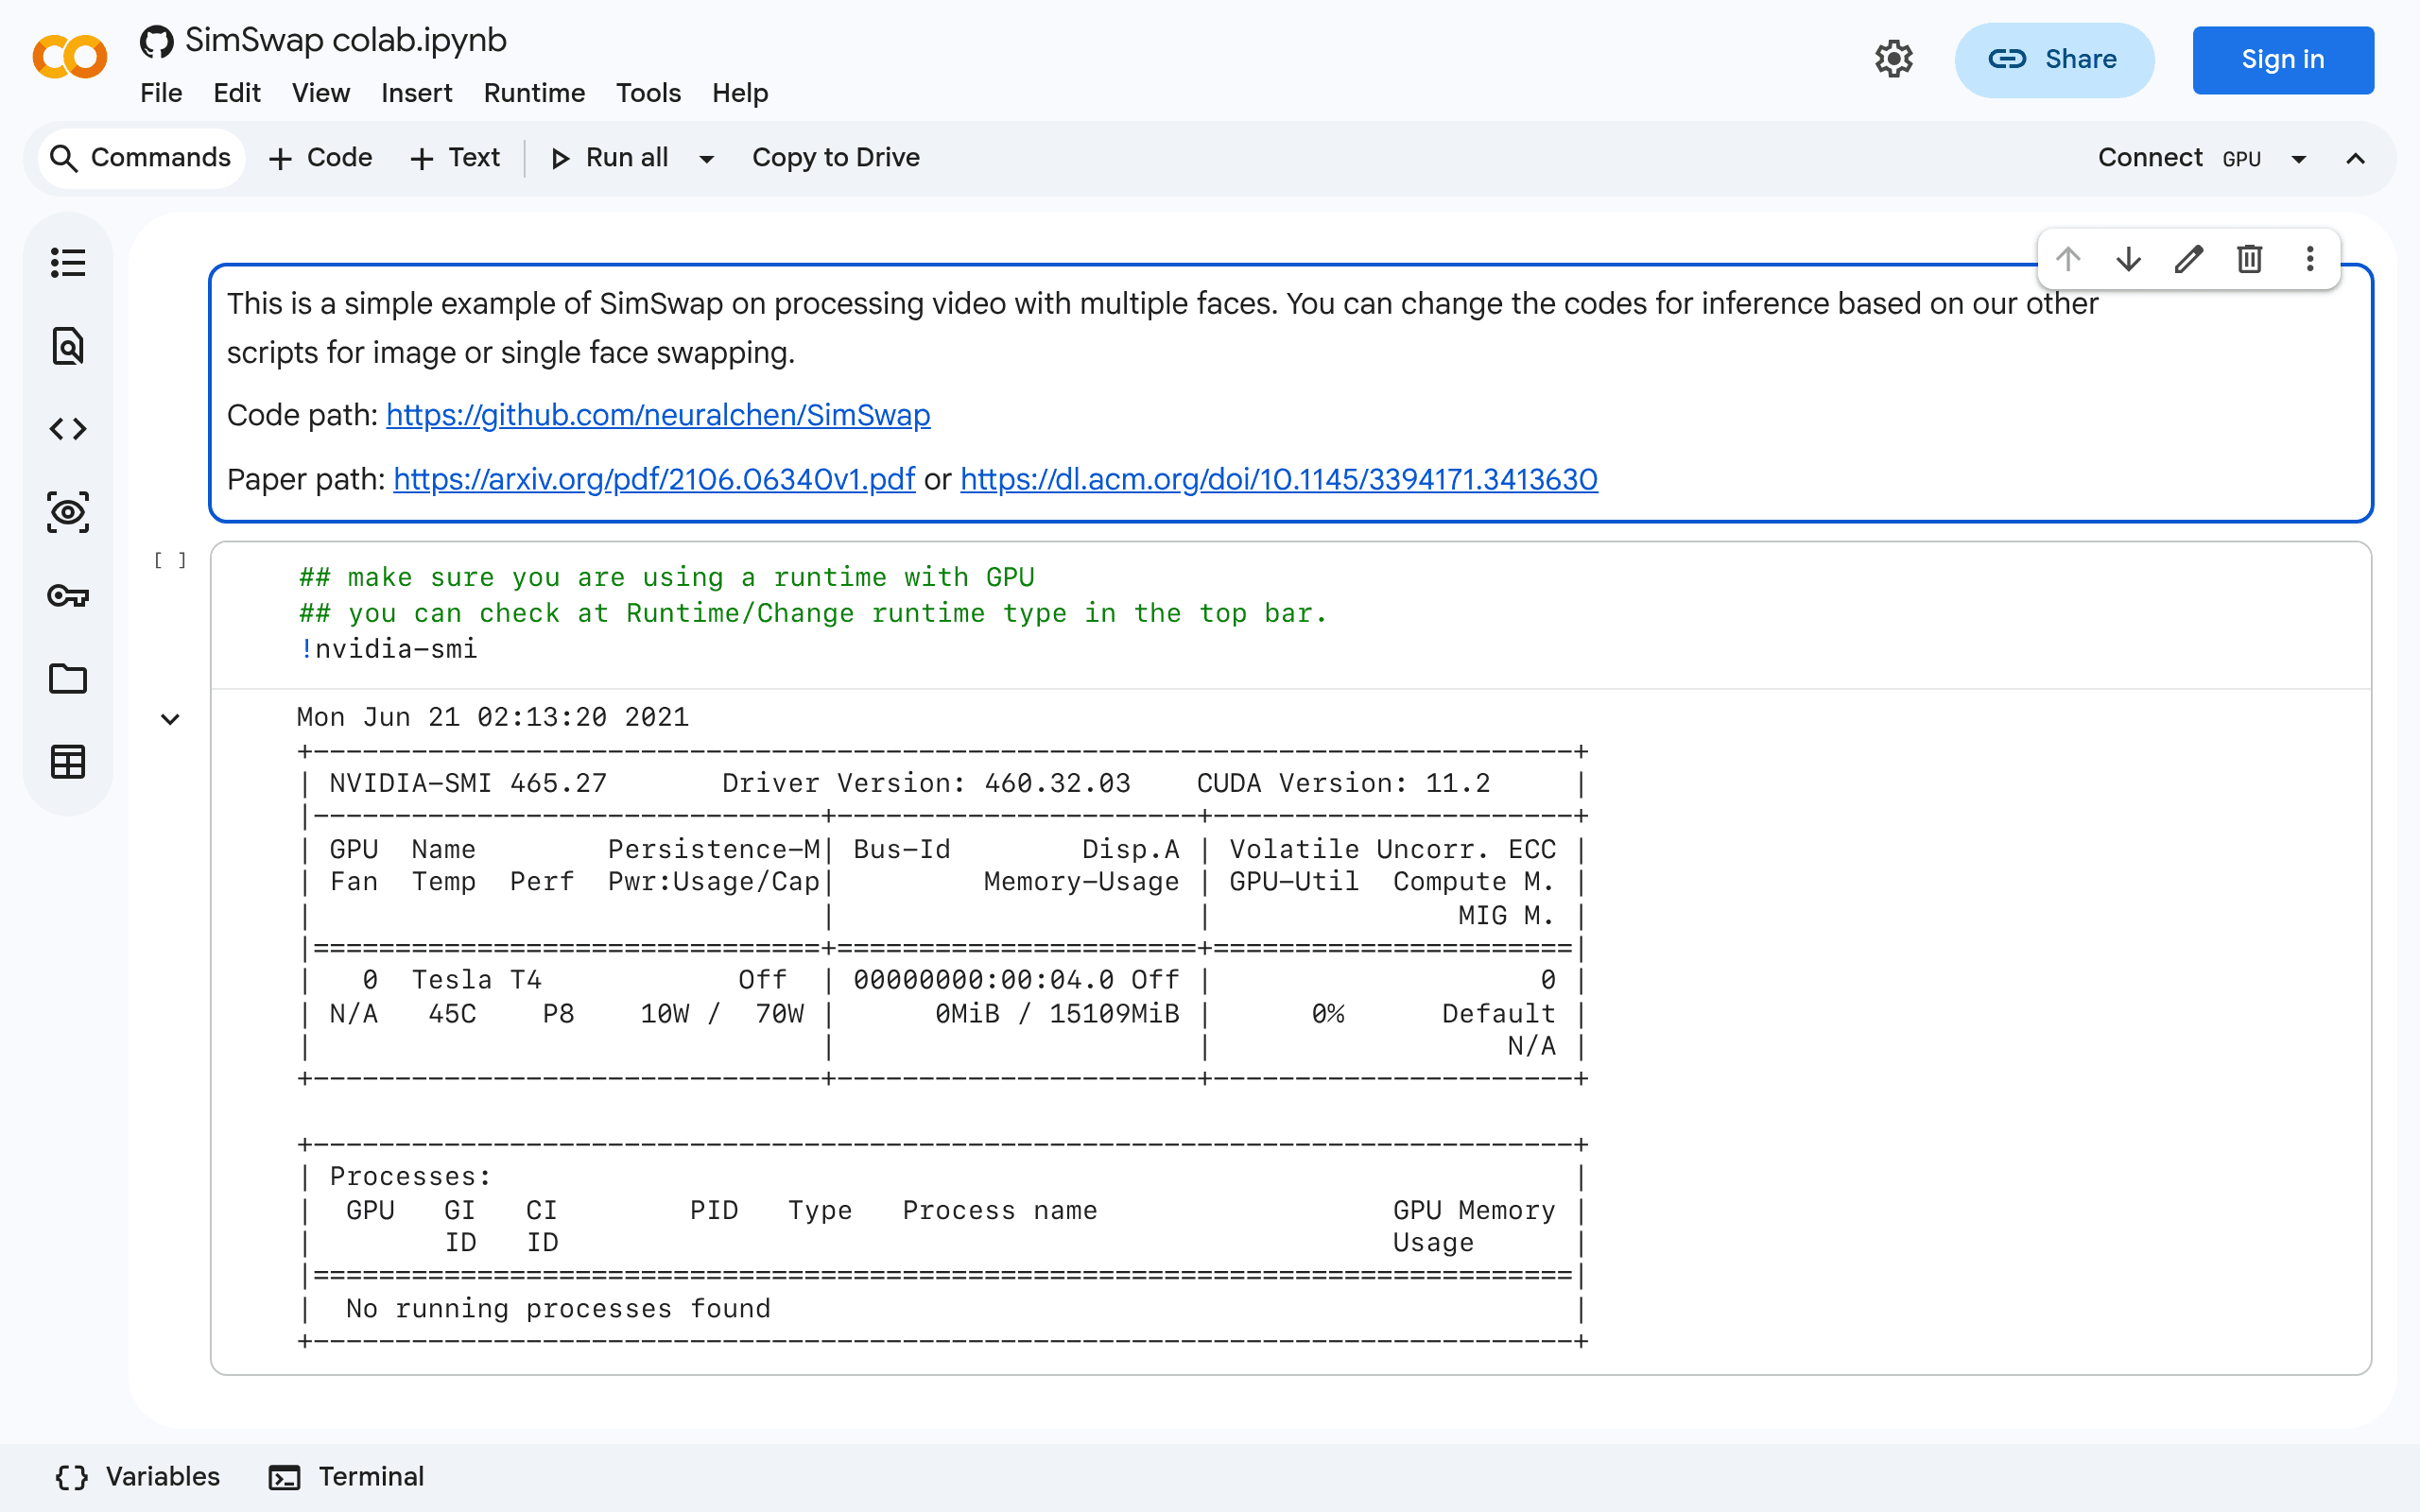The width and height of the screenshot is (2420, 1512).
Task: Open the find and replace panel
Action: (68, 346)
